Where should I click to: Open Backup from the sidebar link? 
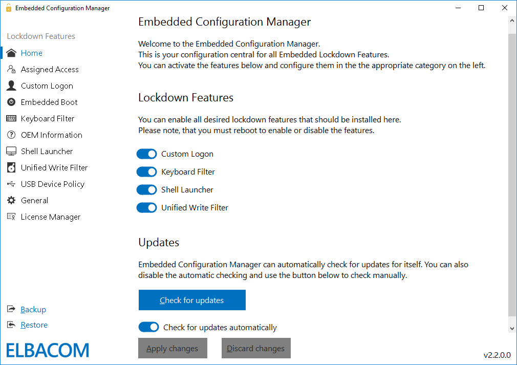click(32, 309)
